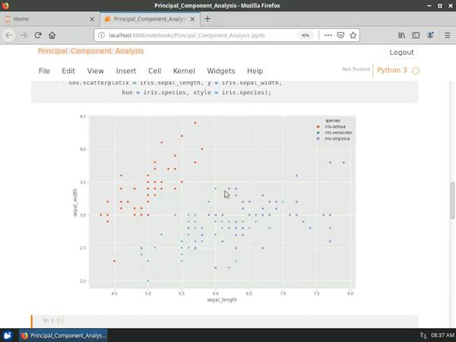Open the Insert menu
The image size is (456, 342).
pos(126,71)
